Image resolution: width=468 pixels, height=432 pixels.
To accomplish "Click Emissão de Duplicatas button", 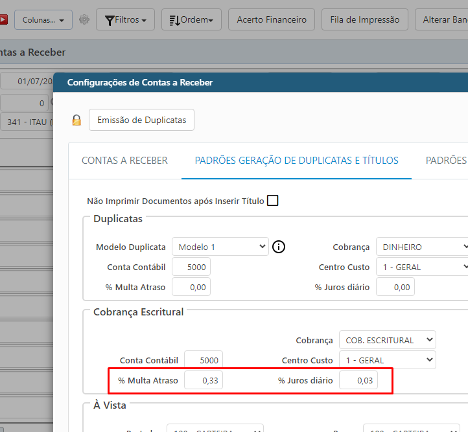I will (x=141, y=120).
